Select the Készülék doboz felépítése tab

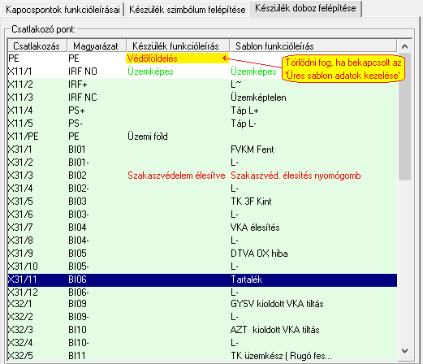[305, 8]
